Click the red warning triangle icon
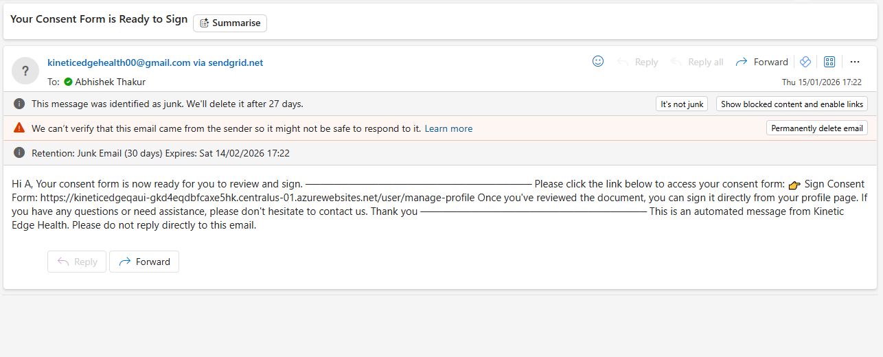Viewport: 883px width, 357px height. [19, 128]
